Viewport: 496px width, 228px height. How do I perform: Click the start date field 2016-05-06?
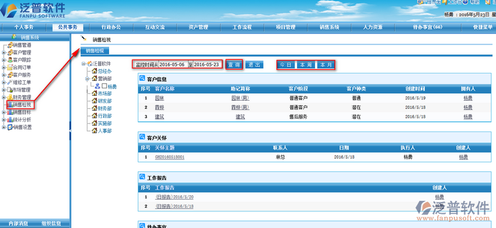(x=174, y=64)
